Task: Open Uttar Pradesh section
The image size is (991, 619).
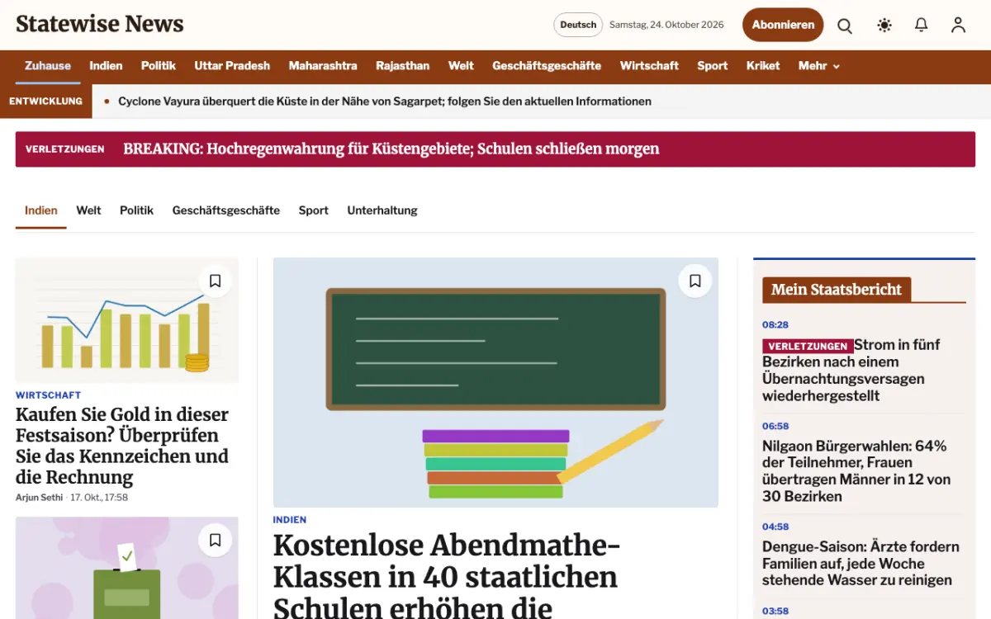Action: click(232, 66)
